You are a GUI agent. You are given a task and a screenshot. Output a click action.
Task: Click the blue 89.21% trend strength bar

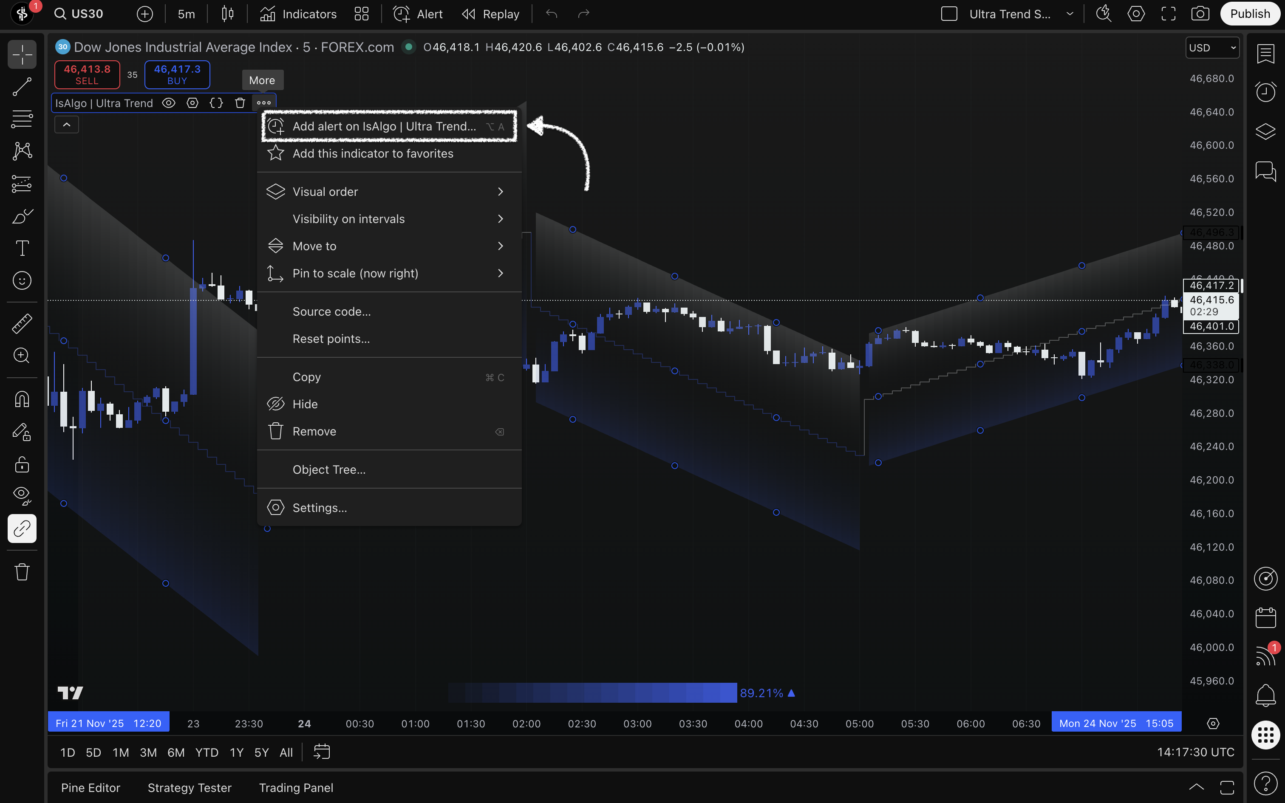click(x=592, y=693)
